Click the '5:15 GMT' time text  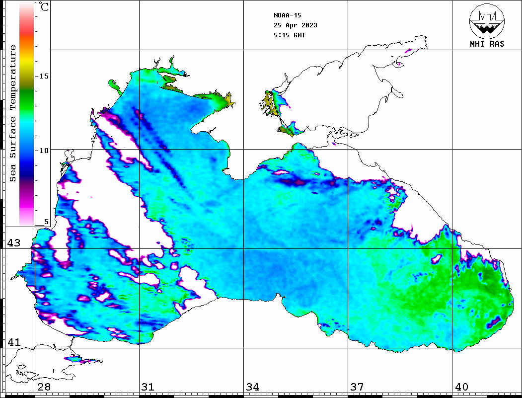(289, 35)
